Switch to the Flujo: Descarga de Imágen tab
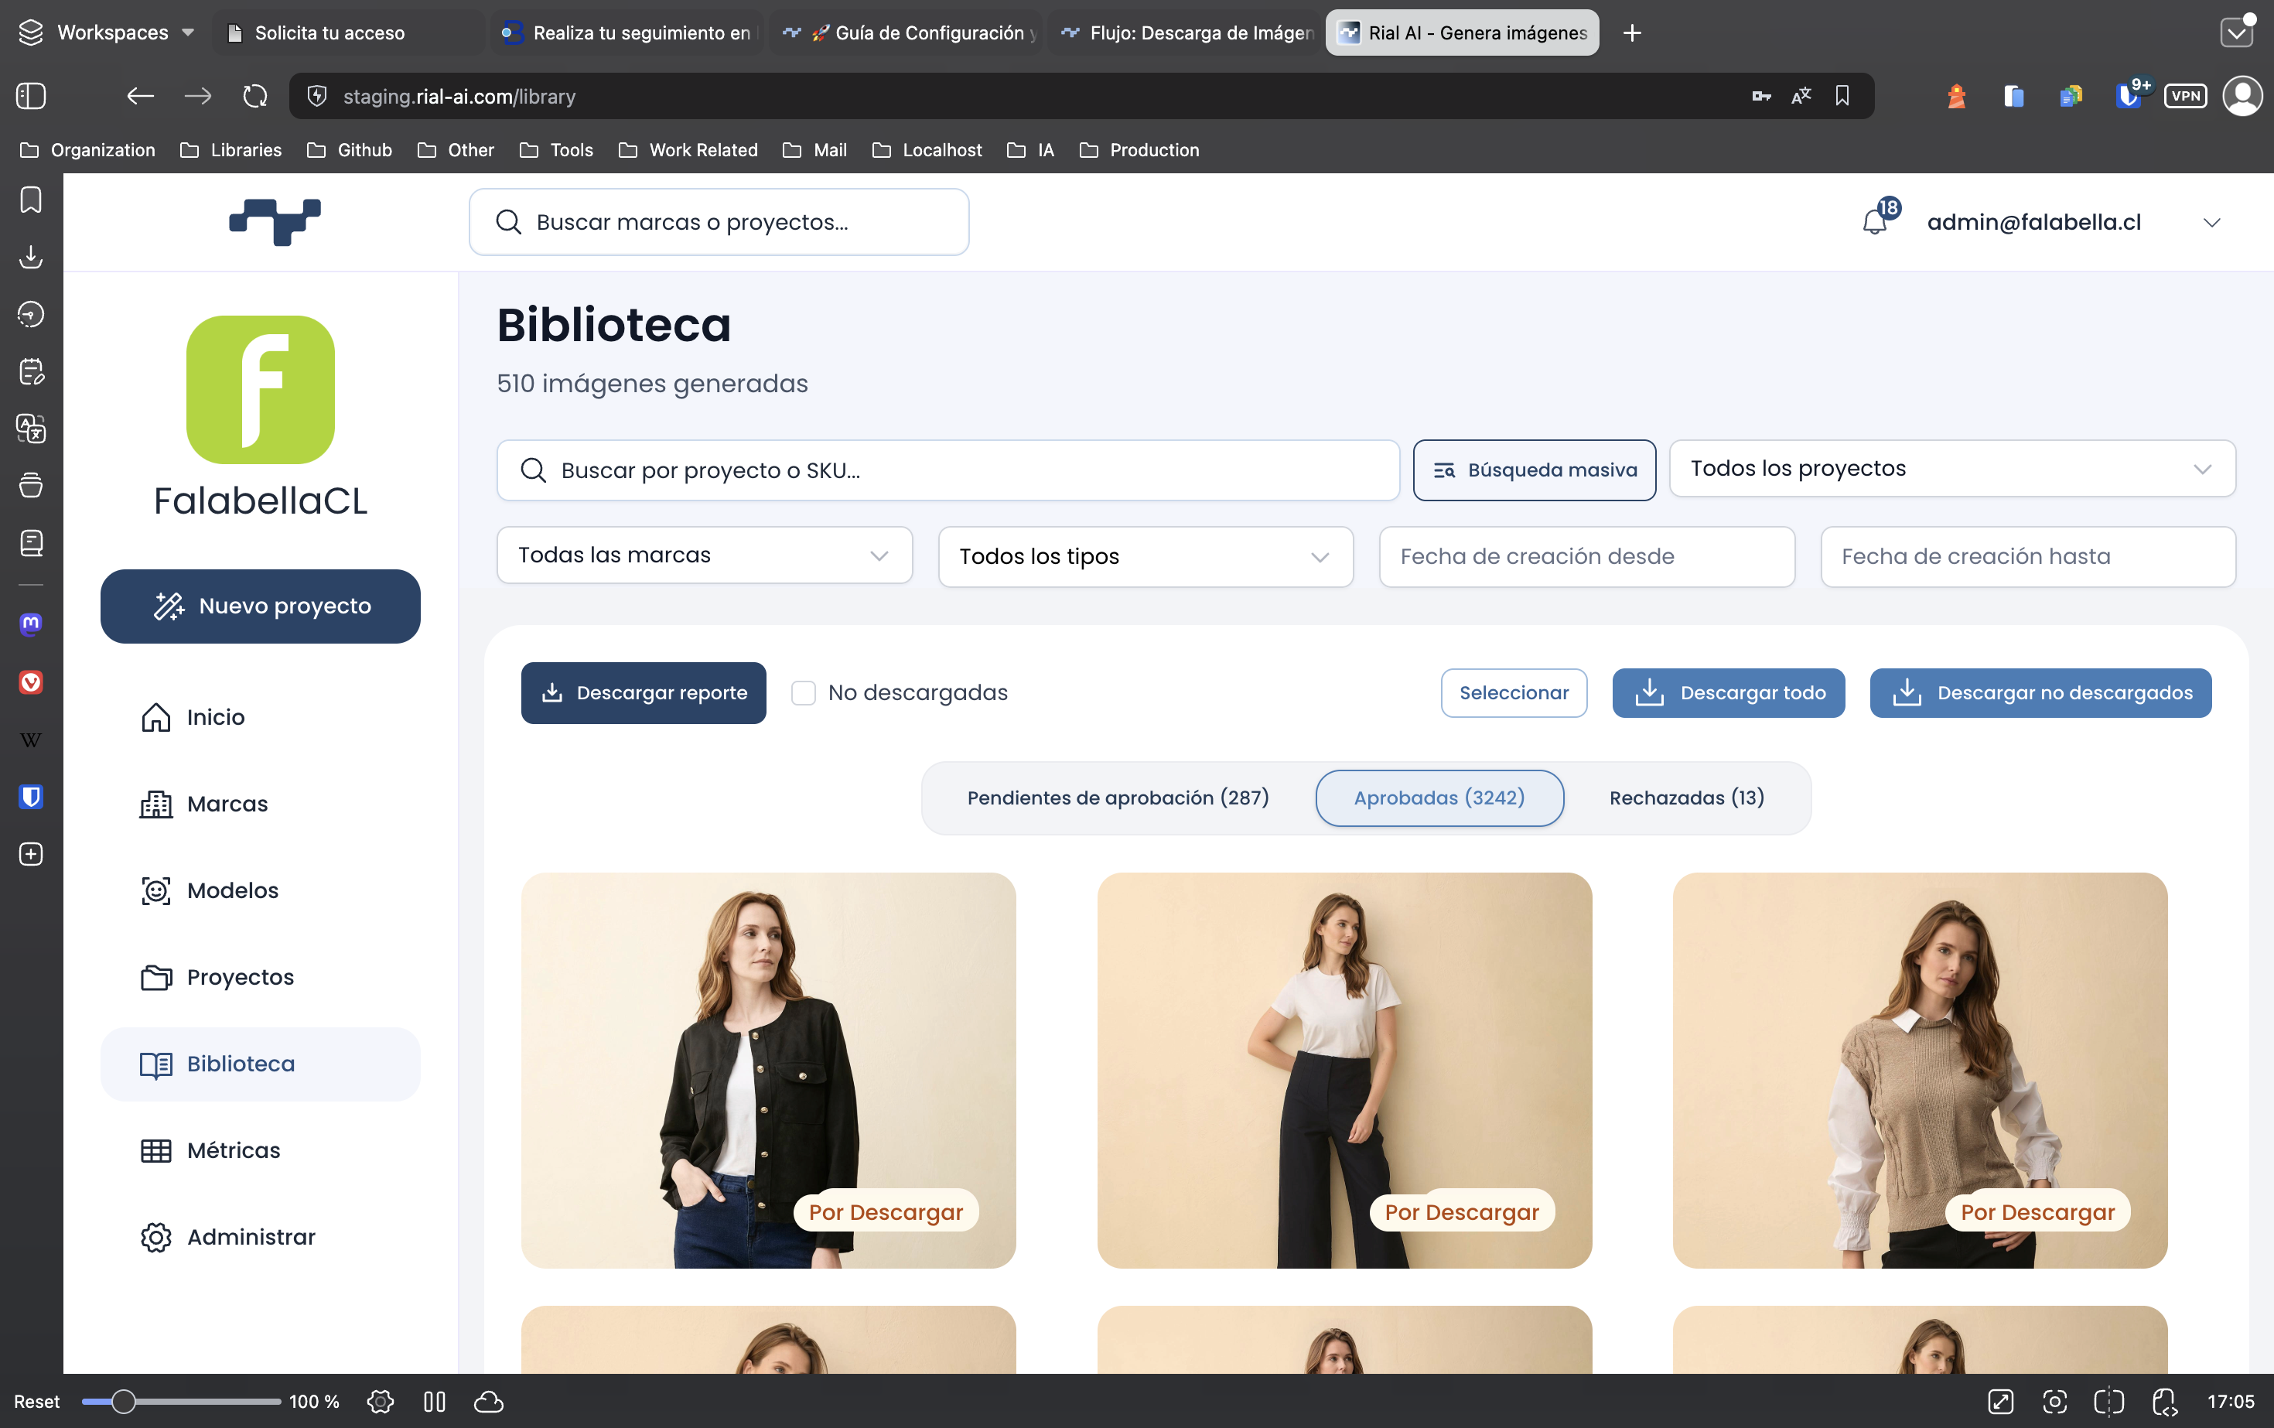The height and width of the screenshot is (1428, 2274). pyautogui.click(x=1185, y=33)
